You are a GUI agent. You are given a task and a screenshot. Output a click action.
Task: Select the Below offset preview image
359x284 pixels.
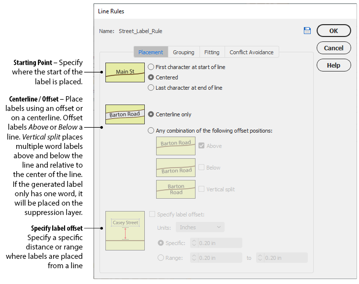point(175,168)
